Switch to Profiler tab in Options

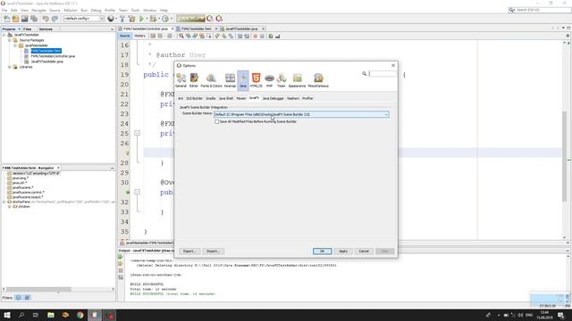pos(307,98)
